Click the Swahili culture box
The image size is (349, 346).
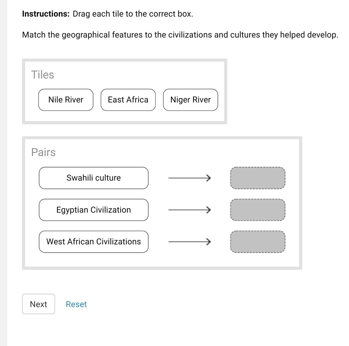tap(94, 178)
